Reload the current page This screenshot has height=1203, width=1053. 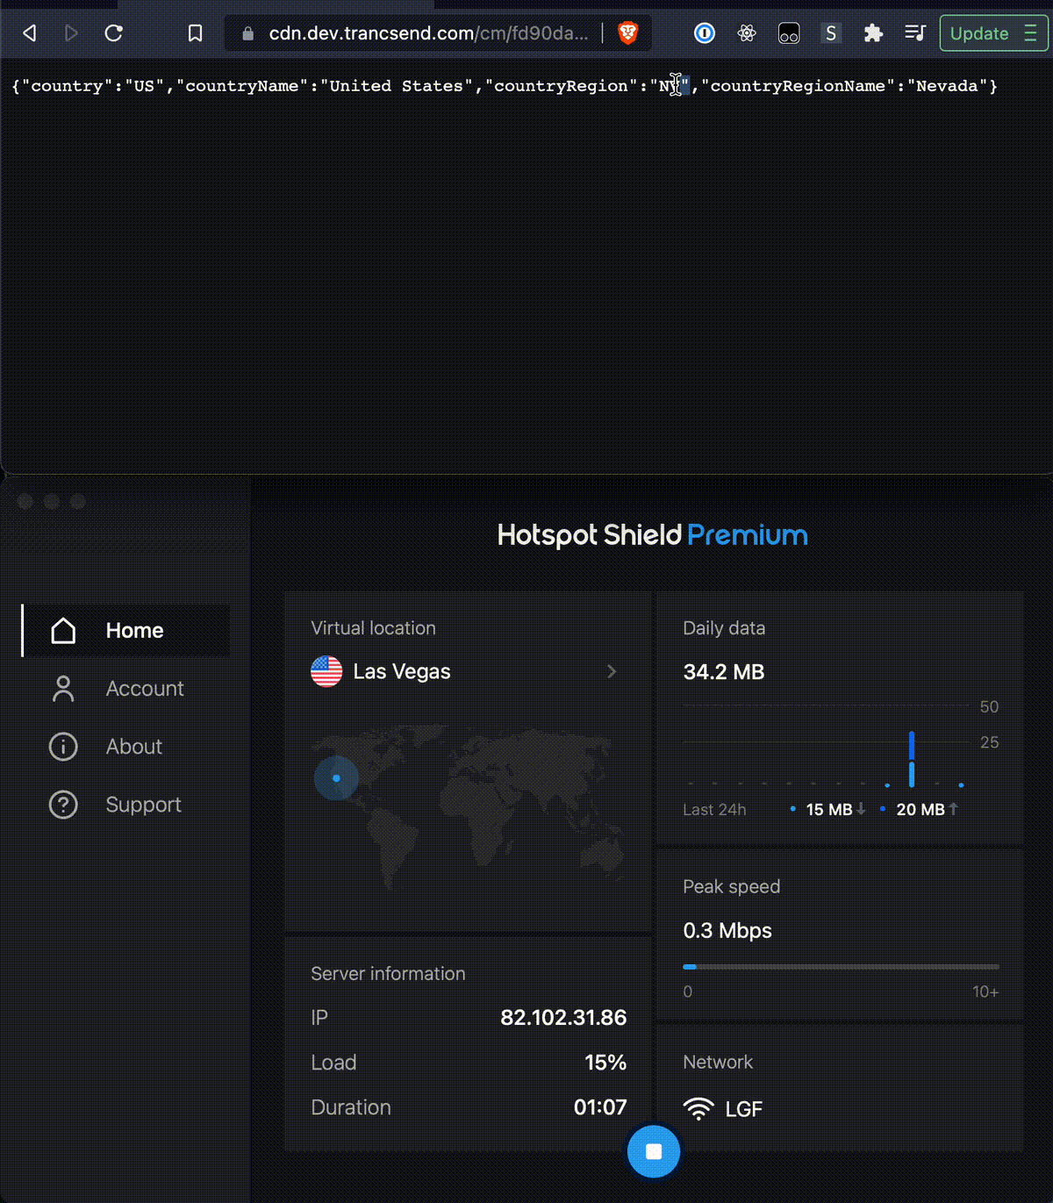(x=113, y=33)
